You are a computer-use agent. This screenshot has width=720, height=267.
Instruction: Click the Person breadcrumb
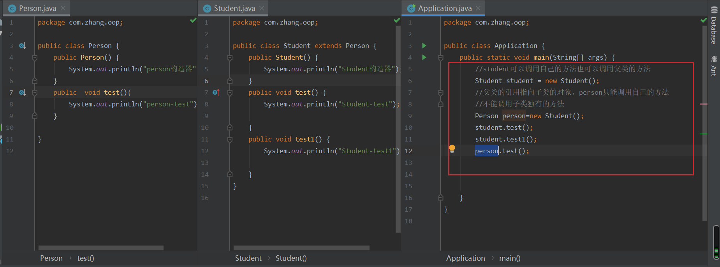(x=51, y=258)
